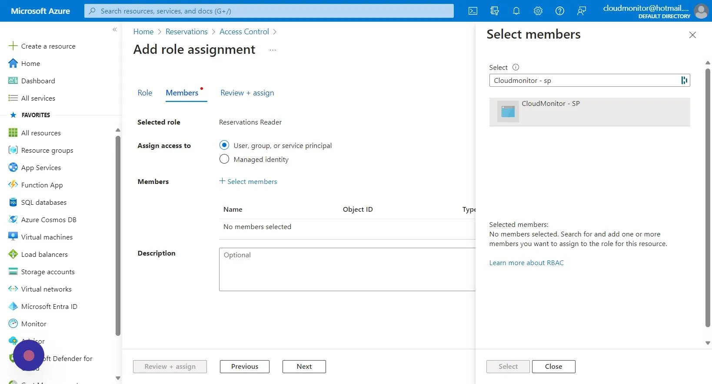Click the CloudMonitor - SP application icon
The height and width of the screenshot is (384, 712).
pos(508,112)
